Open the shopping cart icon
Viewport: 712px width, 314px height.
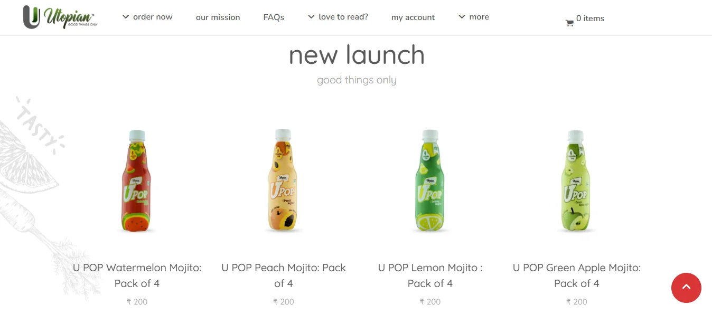(x=569, y=23)
